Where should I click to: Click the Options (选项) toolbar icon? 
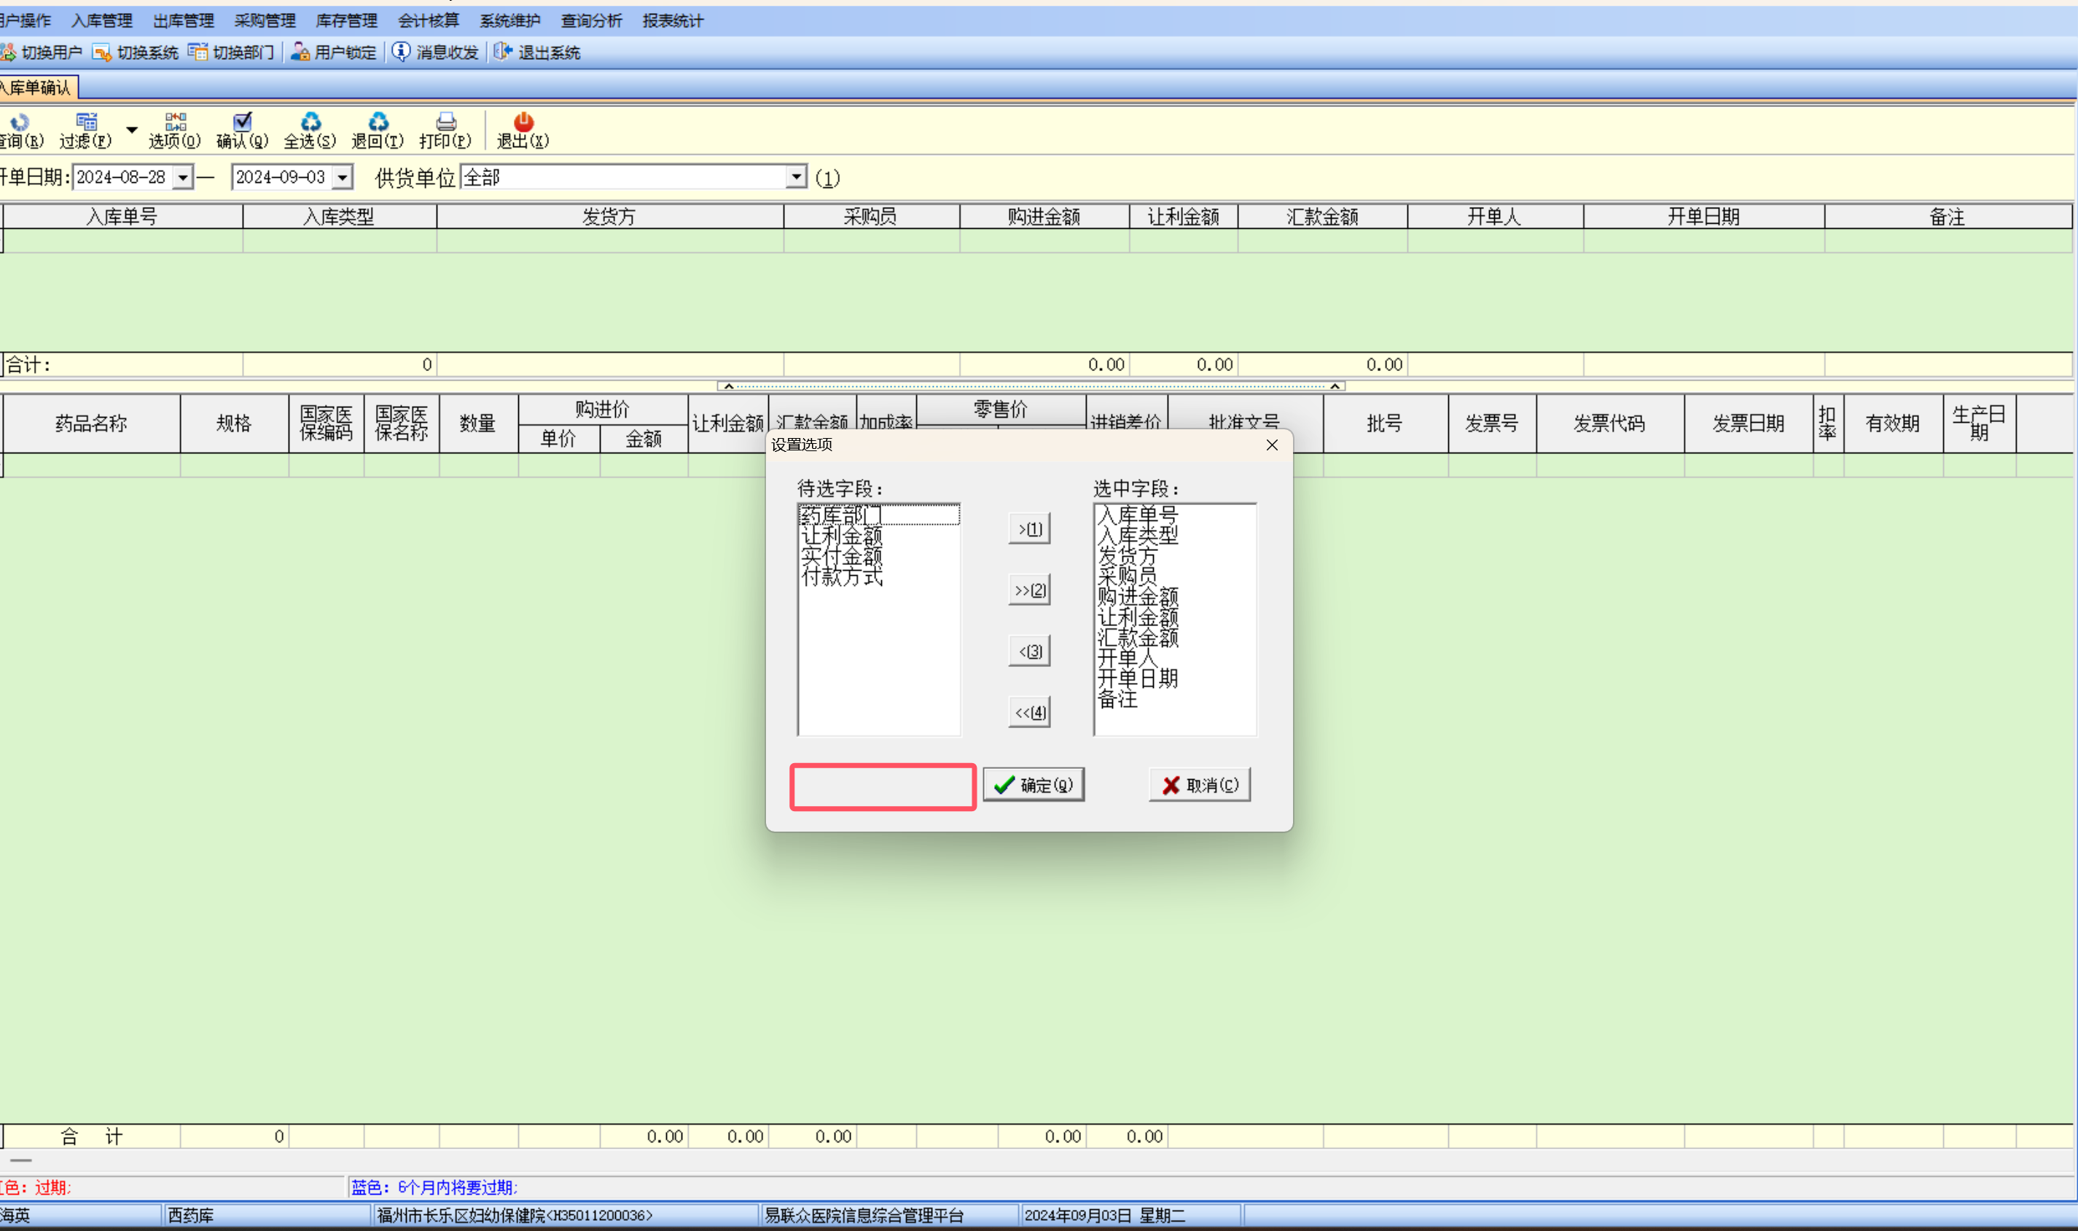(x=175, y=122)
